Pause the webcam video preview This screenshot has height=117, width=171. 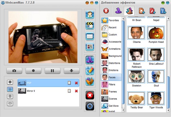52,70
